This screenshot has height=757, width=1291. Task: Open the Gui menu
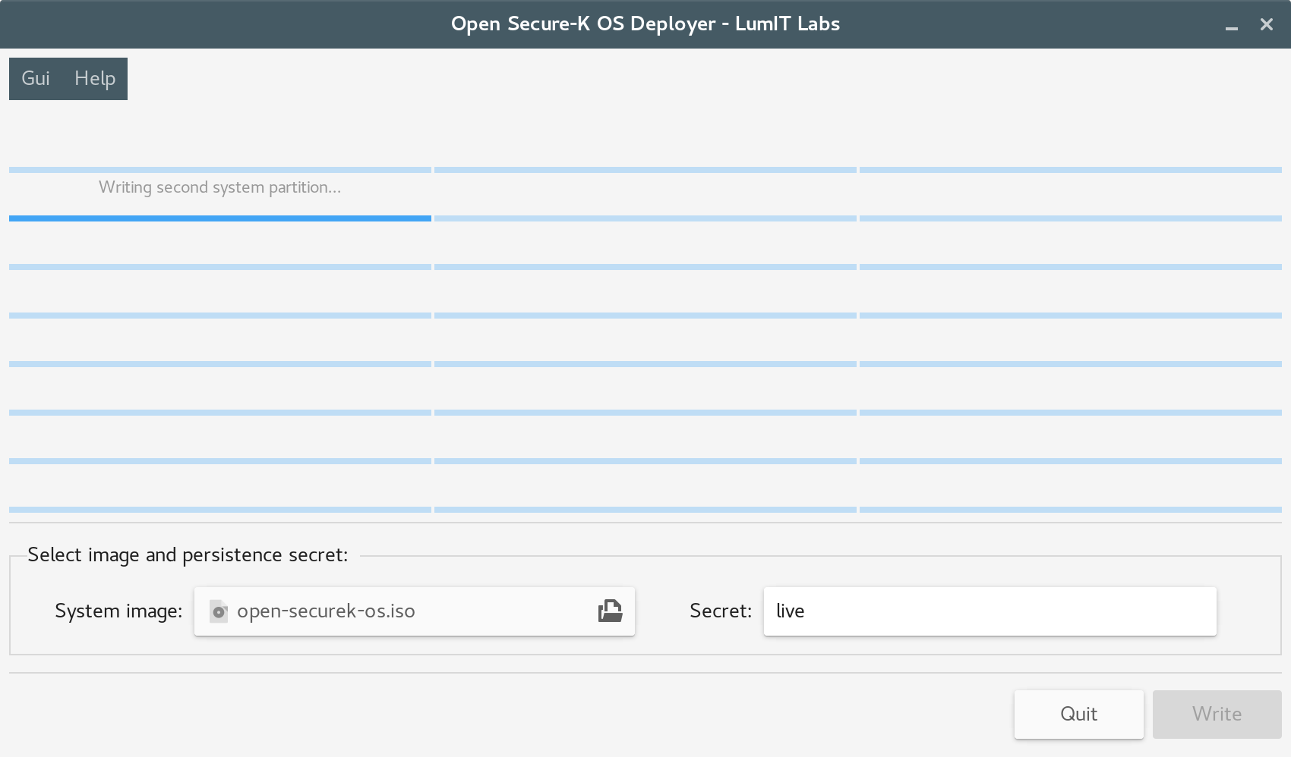[36, 78]
